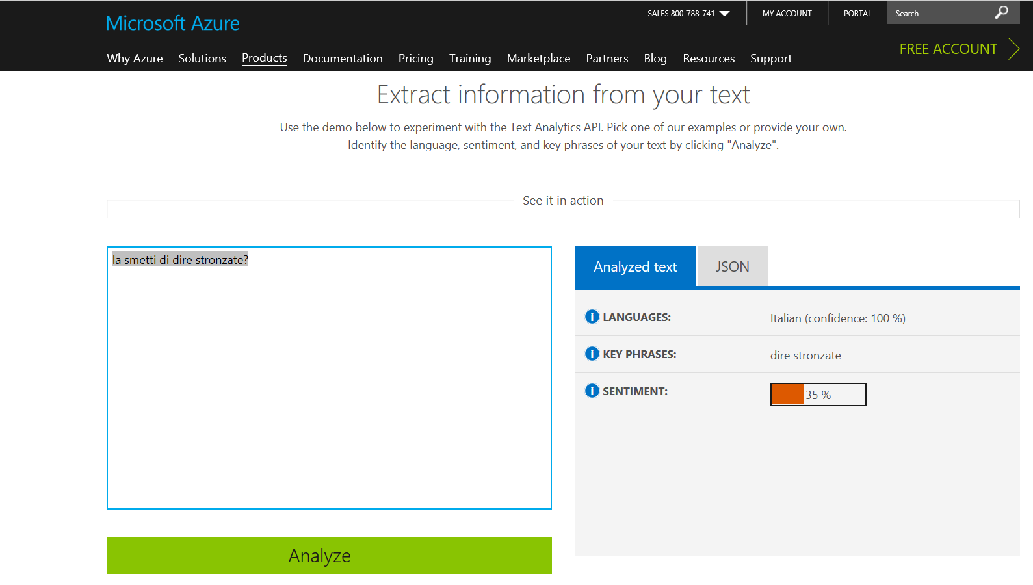Switch to the JSON tab
Screen dimensions: 1033x585
click(732, 266)
